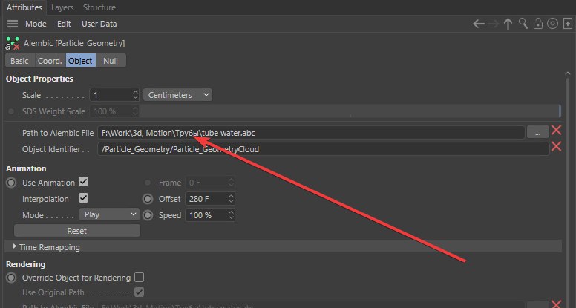This screenshot has height=308, width=576.
Task: Open the Edit menu
Action: pos(64,24)
